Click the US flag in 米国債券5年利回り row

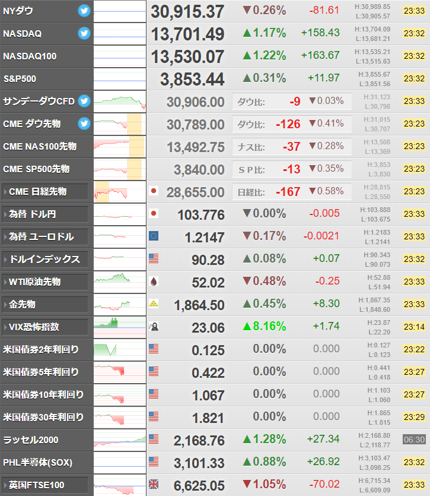point(154,371)
